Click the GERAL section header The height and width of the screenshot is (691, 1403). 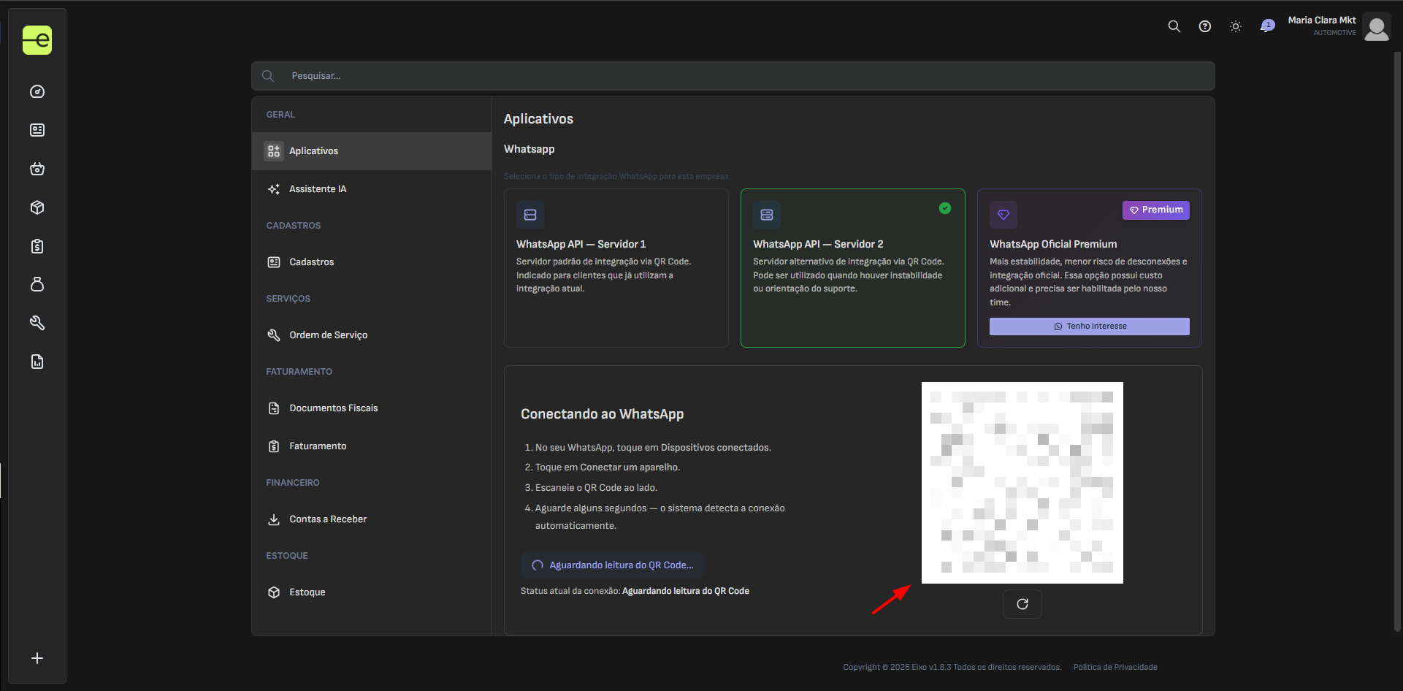coord(280,115)
